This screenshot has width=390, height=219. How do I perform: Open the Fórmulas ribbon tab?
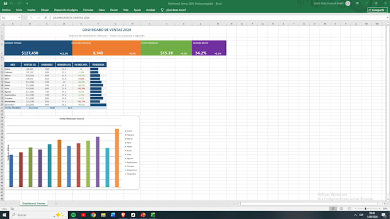point(88,10)
